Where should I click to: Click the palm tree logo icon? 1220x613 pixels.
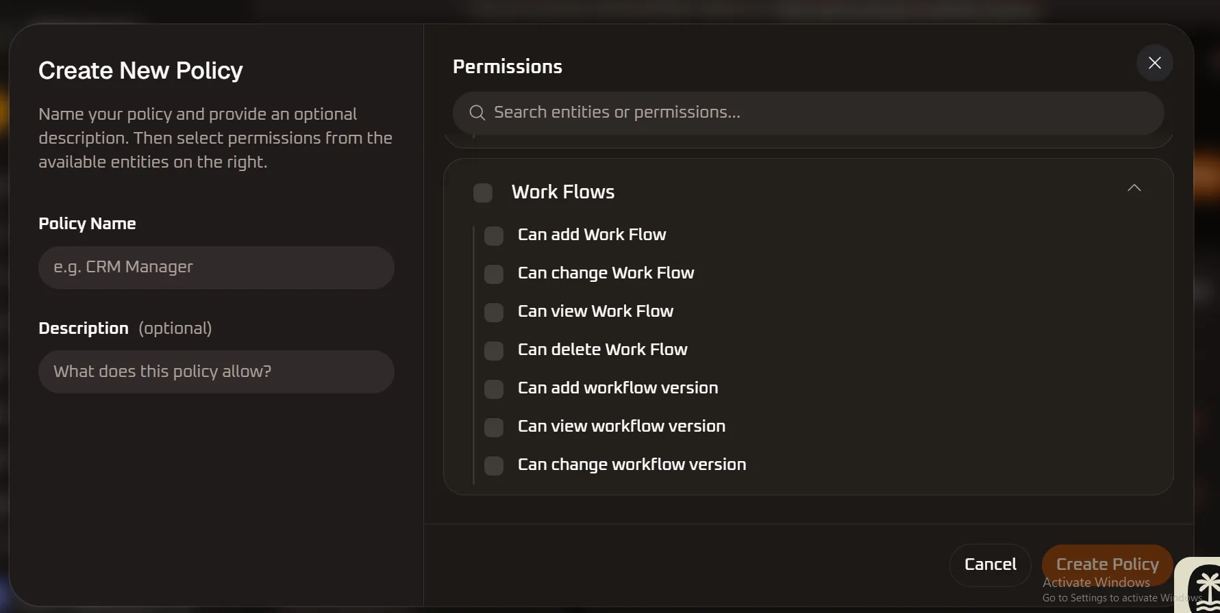pyautogui.click(x=1208, y=590)
